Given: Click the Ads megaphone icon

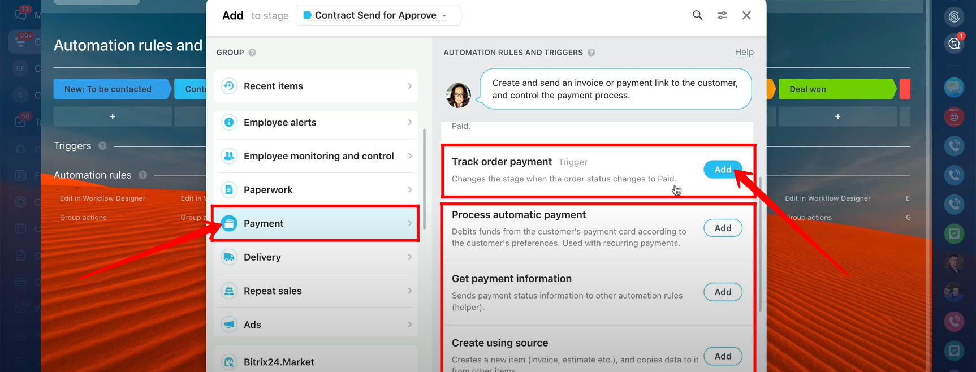Looking at the screenshot, I should (x=229, y=325).
